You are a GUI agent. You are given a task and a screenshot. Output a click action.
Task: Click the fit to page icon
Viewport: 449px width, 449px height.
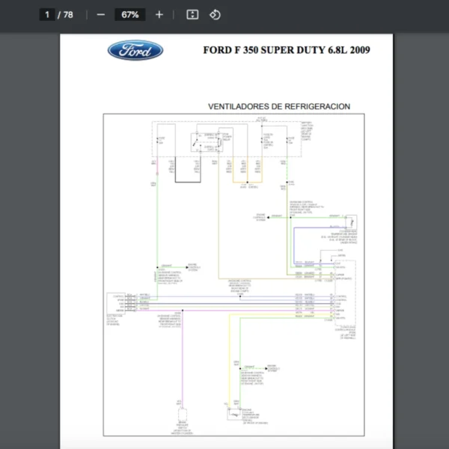pyautogui.click(x=192, y=14)
